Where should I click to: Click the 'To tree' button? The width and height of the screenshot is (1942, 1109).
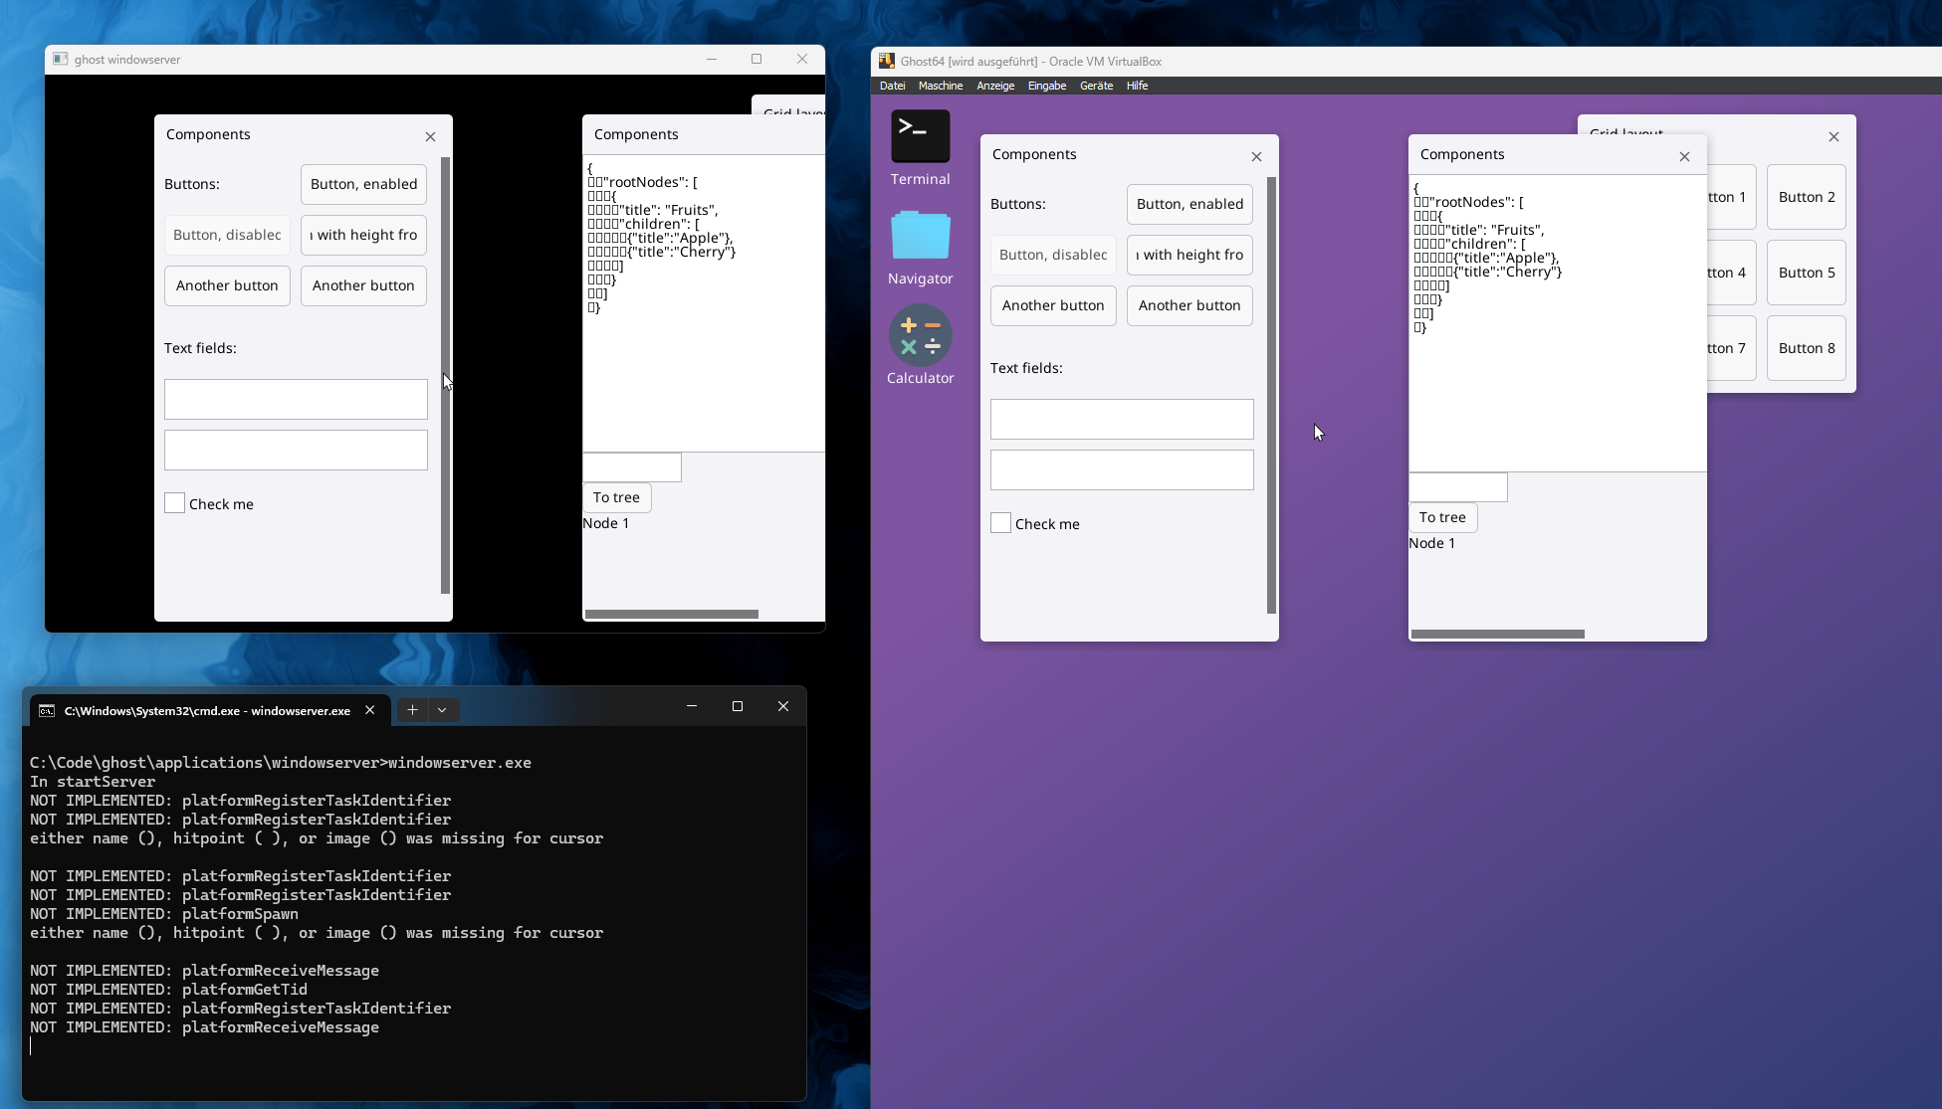[616, 497]
